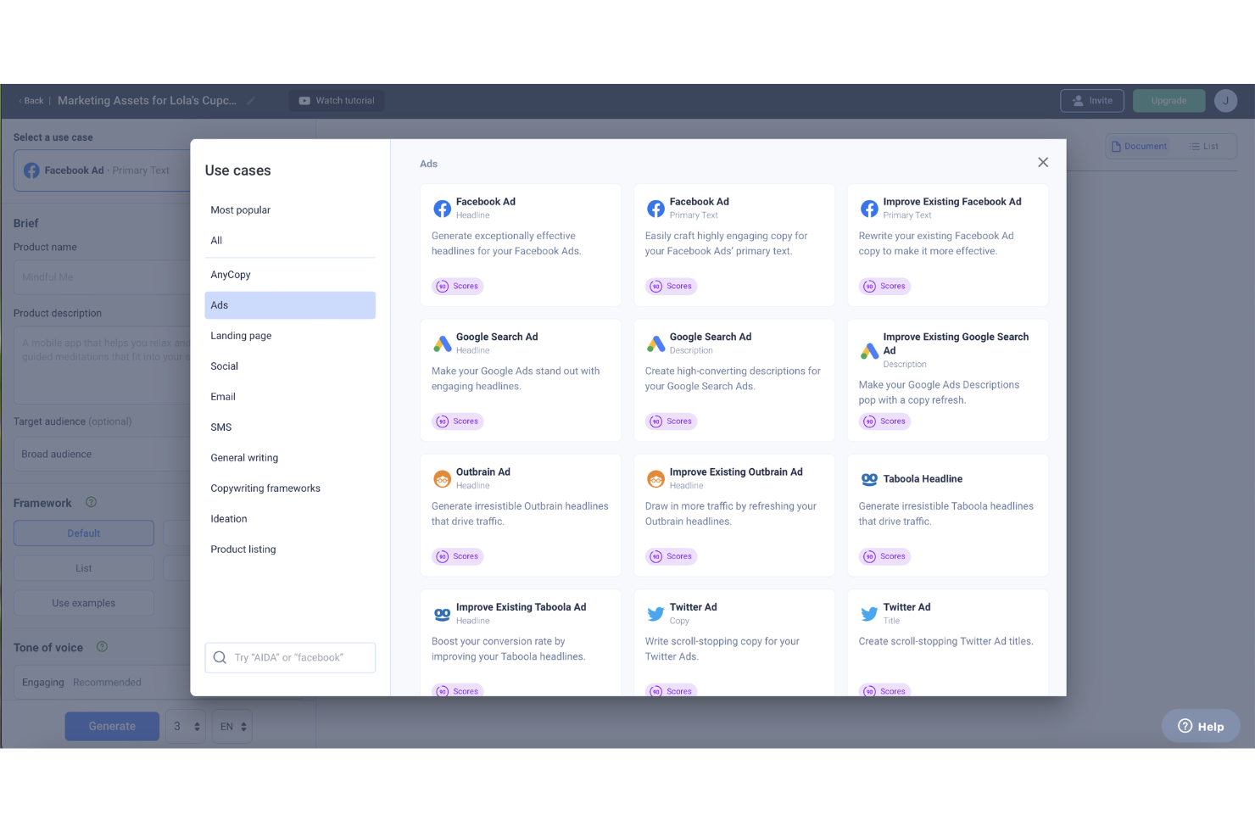Click Facebook icon on Facebook Ad Primary Text card

click(x=655, y=209)
